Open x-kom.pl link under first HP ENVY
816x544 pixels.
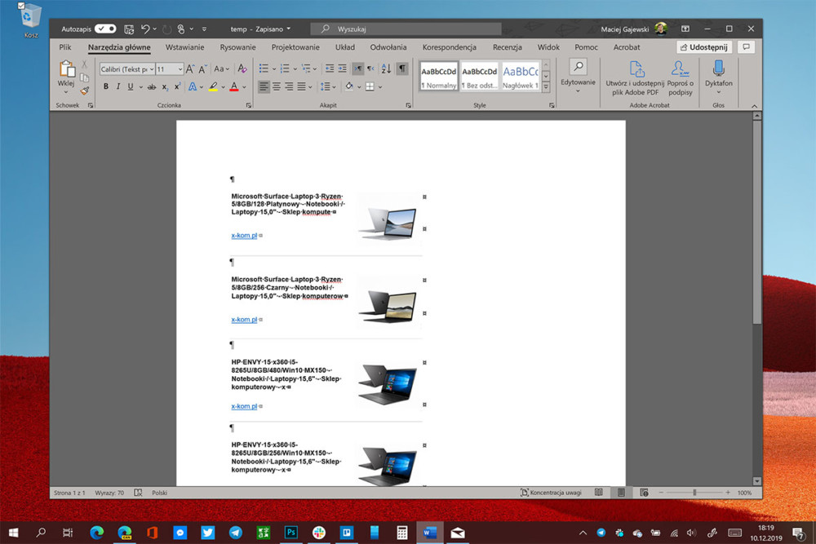coord(244,406)
